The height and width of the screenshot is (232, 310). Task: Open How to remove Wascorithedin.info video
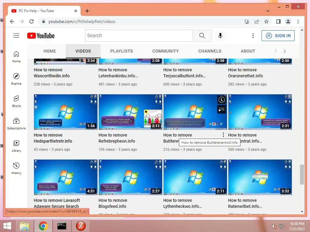tap(51, 73)
